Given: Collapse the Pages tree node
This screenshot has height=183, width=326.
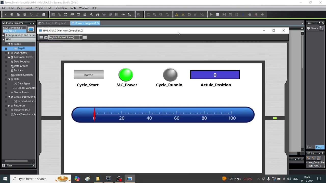Looking at the screenshot, I should click(9, 44).
